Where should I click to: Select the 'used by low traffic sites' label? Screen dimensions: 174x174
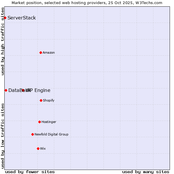(x=3, y=135)
